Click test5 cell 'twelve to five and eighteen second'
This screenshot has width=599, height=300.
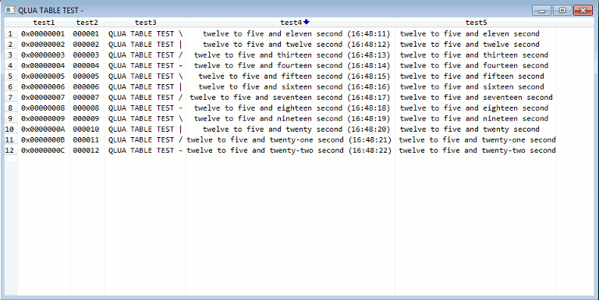476,108
